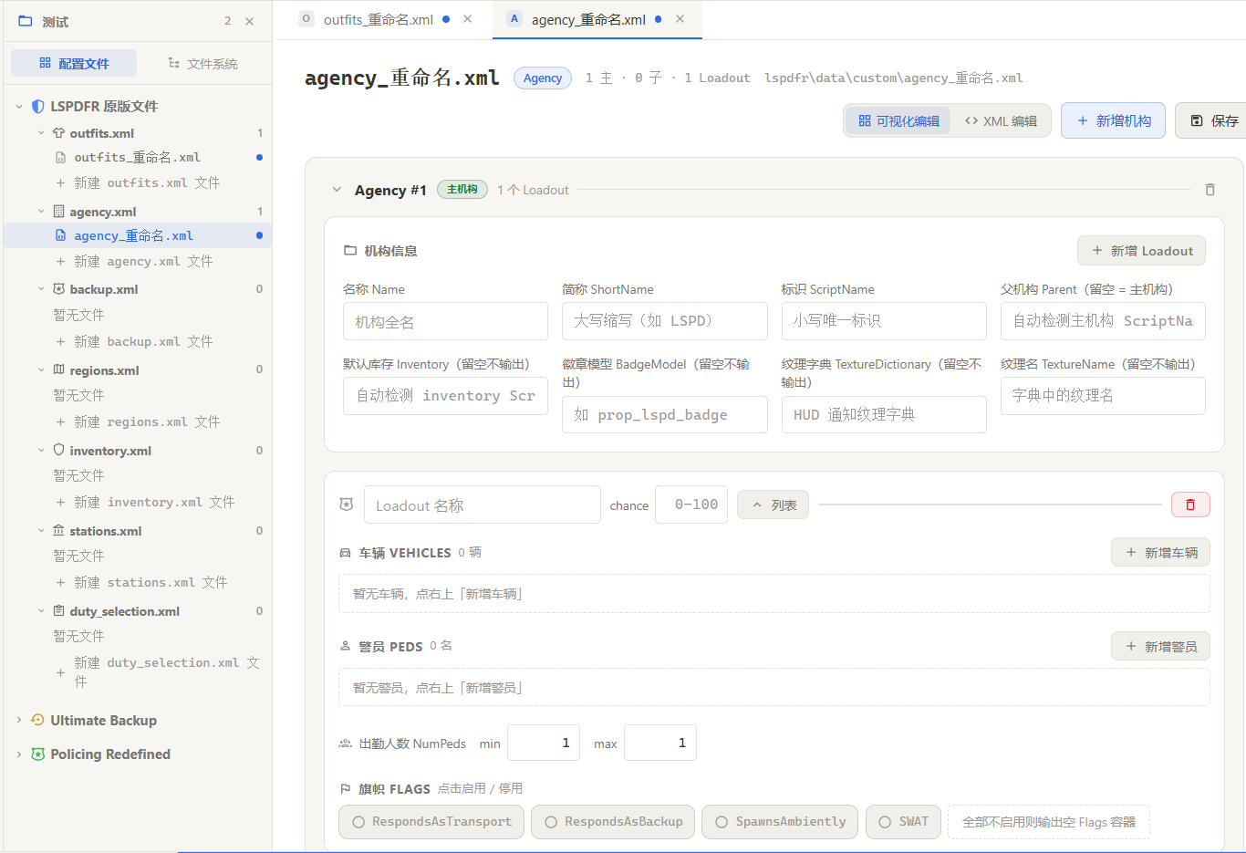Click the regions.xml map icon
The image size is (1246, 853).
[58, 369]
